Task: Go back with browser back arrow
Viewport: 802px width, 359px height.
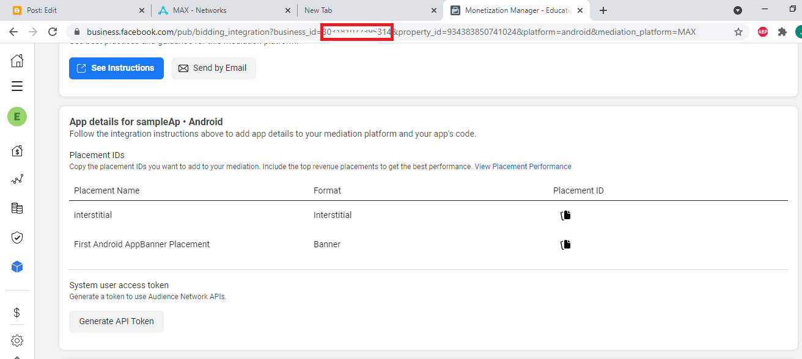Action: click(13, 32)
